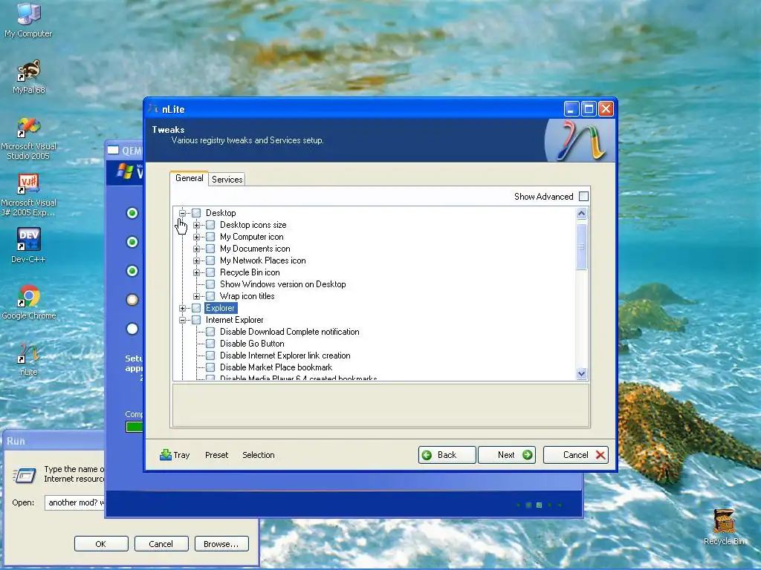Image resolution: width=761 pixels, height=570 pixels.
Task: Click the Back button in nLite
Action: click(447, 455)
